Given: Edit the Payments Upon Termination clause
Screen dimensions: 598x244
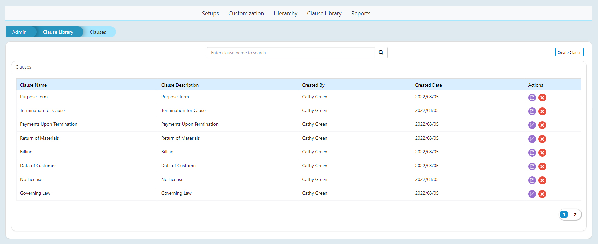Looking at the screenshot, I should 532,125.
